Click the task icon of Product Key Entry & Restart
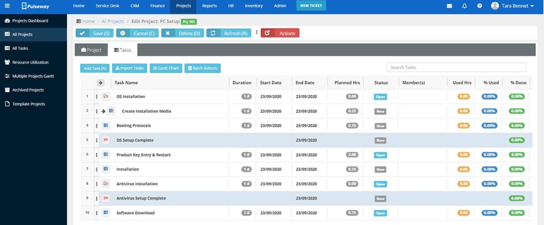 (x=106, y=155)
